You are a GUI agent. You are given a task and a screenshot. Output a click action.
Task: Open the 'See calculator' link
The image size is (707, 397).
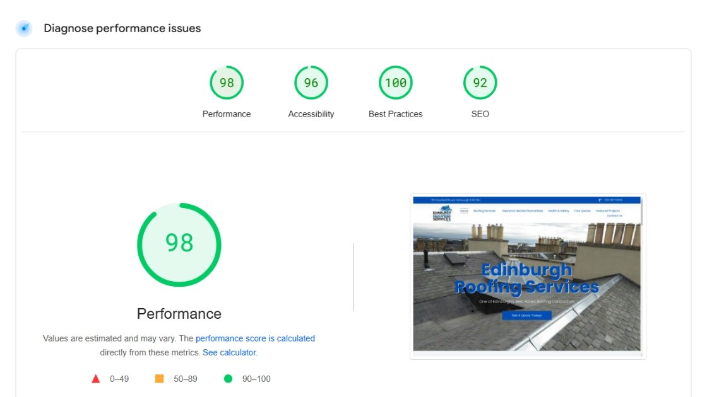tap(229, 352)
